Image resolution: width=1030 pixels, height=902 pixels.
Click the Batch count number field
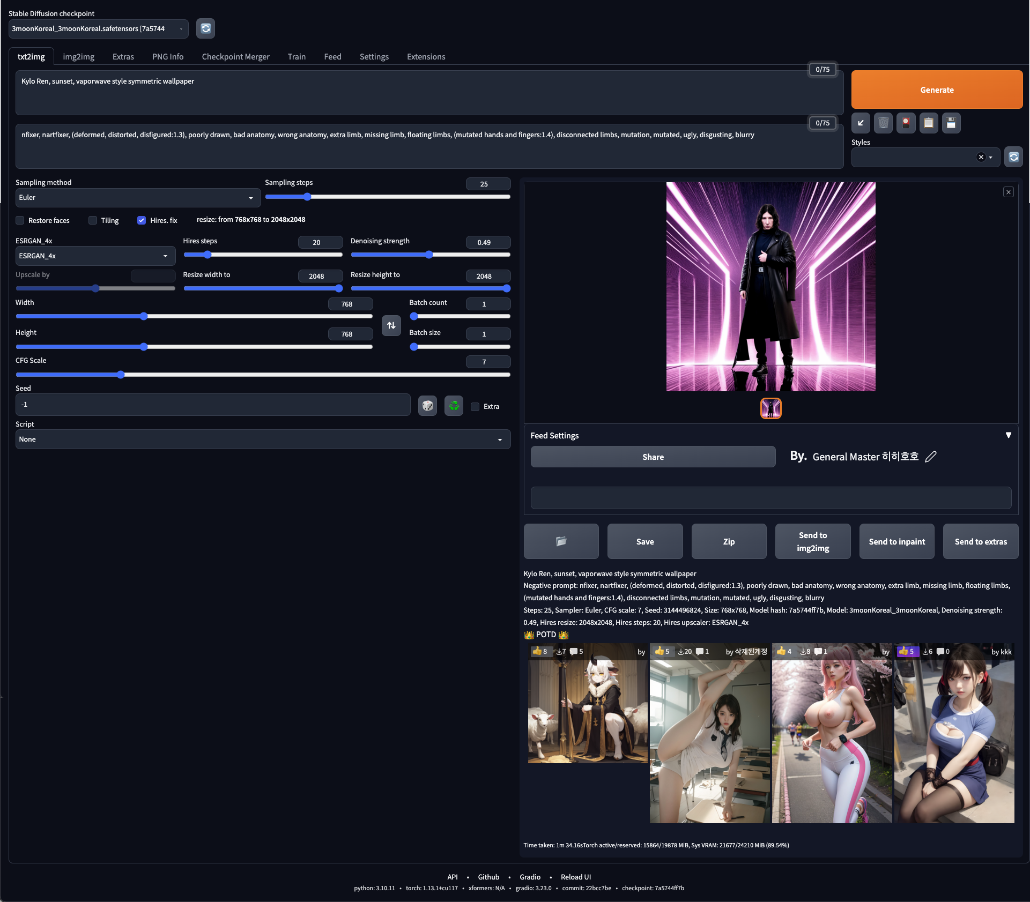(x=488, y=304)
